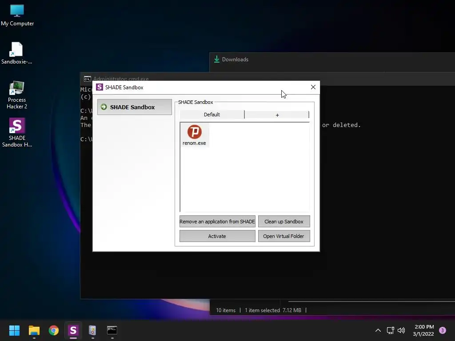Select Sandboxie shortcut on desktop

pos(16,53)
